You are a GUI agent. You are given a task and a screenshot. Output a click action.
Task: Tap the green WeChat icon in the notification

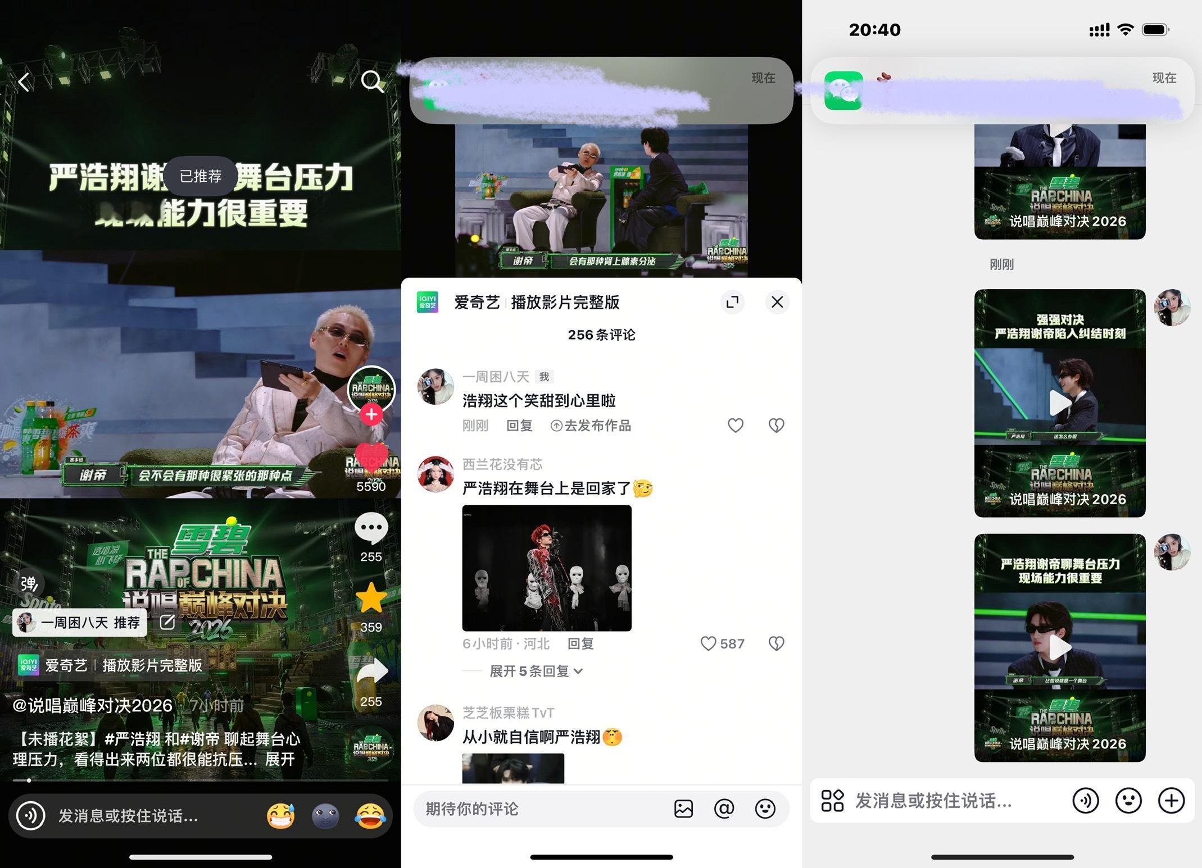[843, 90]
